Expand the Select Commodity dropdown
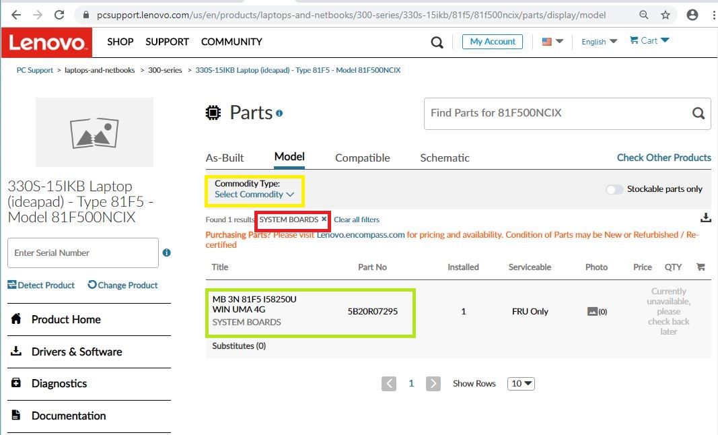Screen dimensions: 718x435 [254, 195]
